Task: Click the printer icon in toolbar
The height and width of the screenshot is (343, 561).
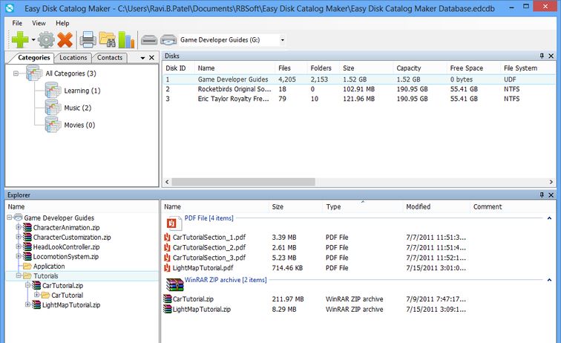Action: [x=88, y=40]
